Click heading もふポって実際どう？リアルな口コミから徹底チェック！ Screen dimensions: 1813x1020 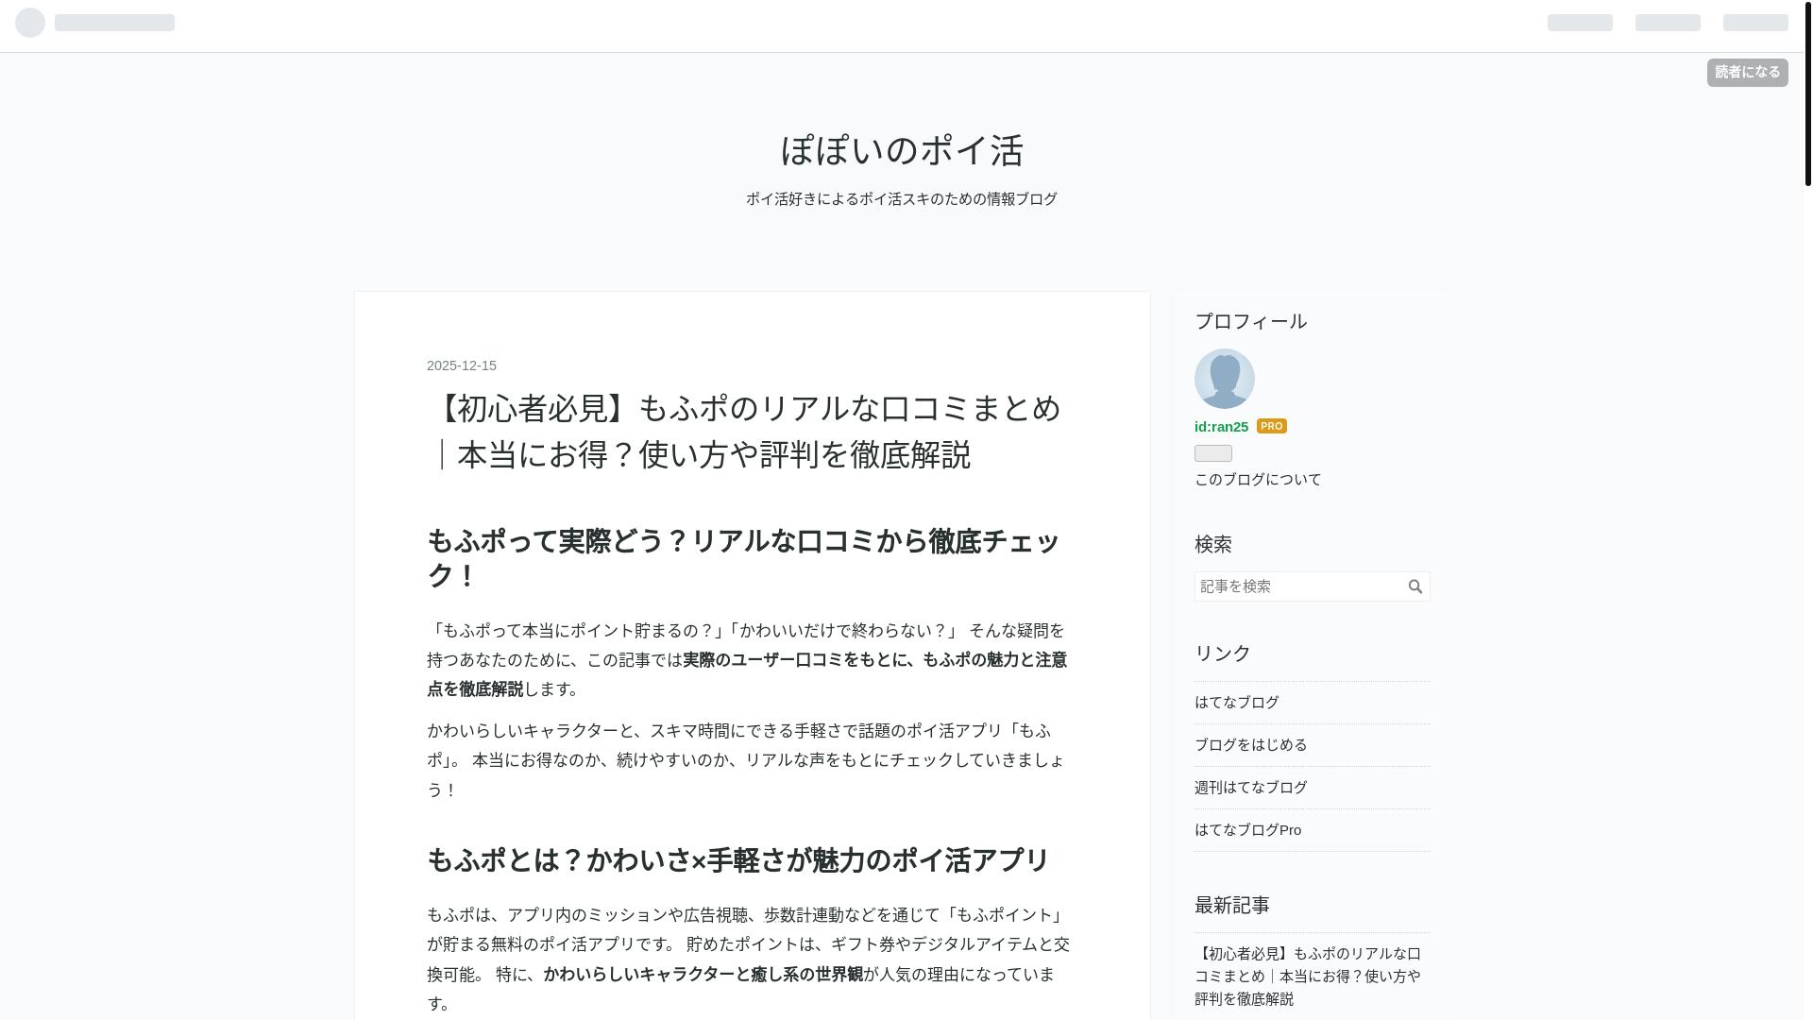click(743, 558)
